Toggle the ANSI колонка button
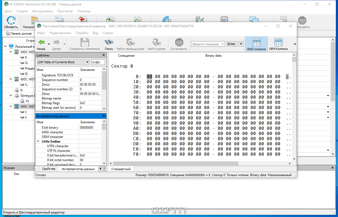This screenshot has height=217, width=338. (x=256, y=44)
